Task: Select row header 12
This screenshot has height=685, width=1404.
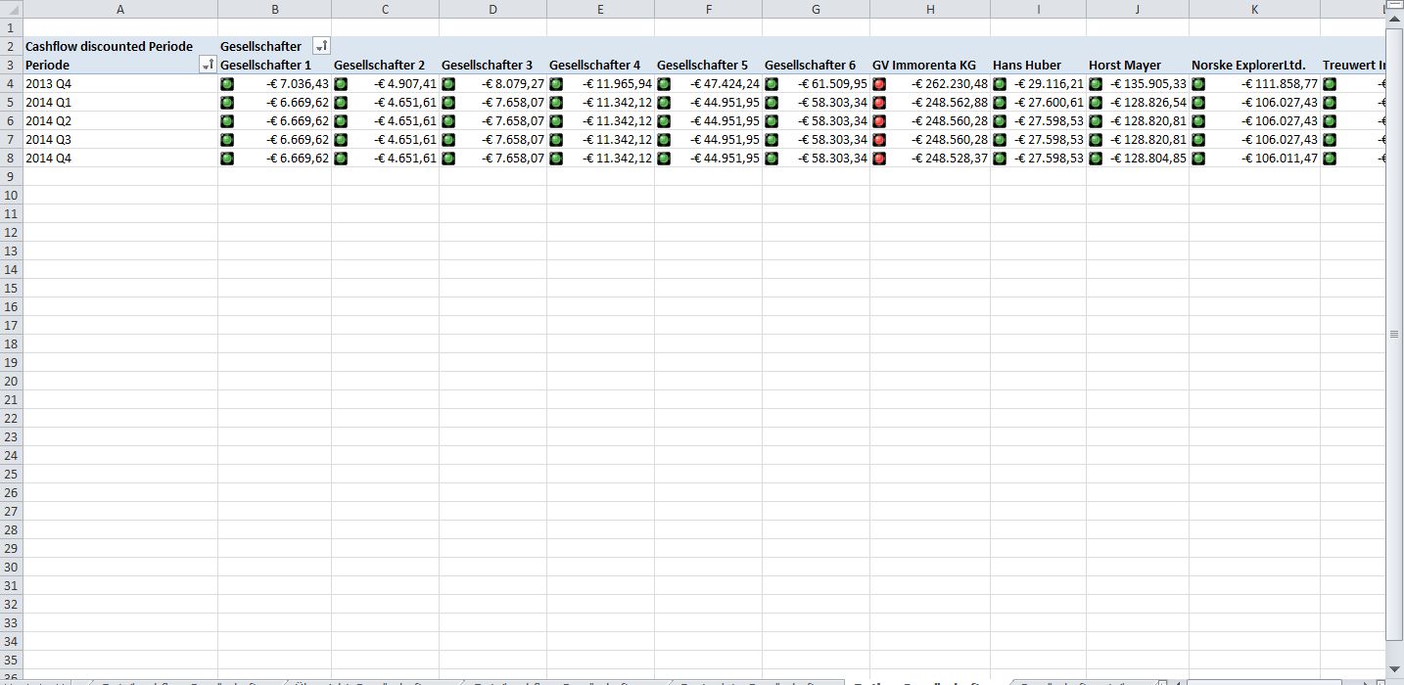Action: 11,233
